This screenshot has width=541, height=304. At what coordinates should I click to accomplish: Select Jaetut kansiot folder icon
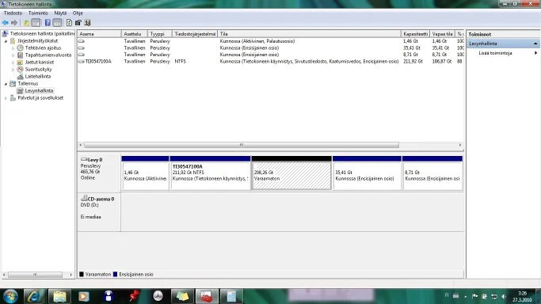(x=20, y=63)
